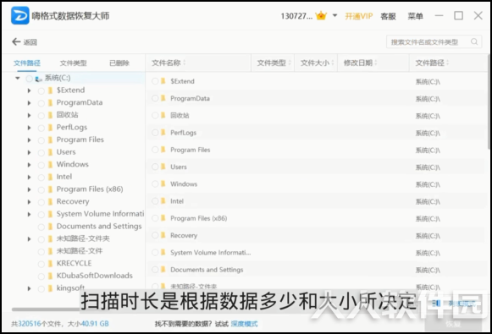Click the ProgramData tree folder icon
The height and width of the screenshot is (334, 492).
click(50, 103)
